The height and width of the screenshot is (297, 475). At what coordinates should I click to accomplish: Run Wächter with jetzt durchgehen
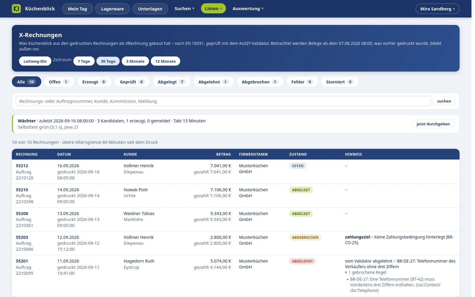click(x=433, y=124)
